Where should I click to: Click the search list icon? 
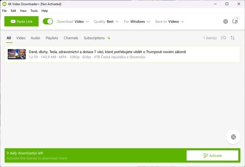[223, 38]
